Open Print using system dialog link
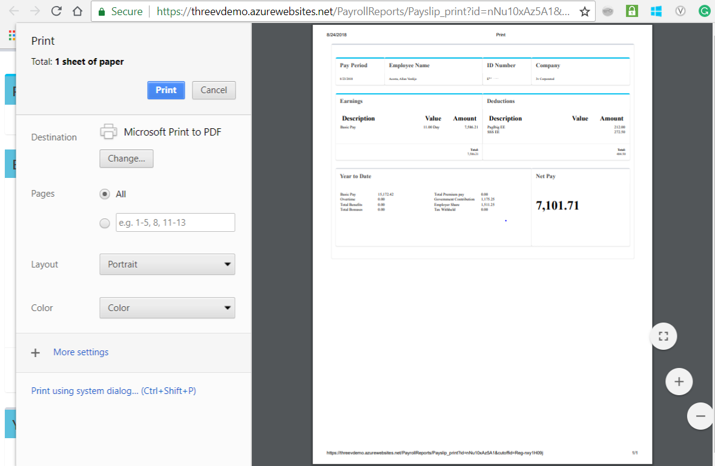Screen dimensions: 715x466 click(x=113, y=391)
